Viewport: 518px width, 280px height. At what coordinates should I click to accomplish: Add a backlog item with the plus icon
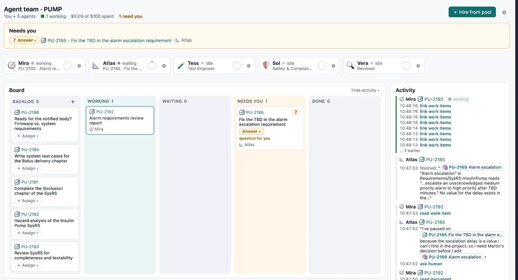[x=73, y=102]
